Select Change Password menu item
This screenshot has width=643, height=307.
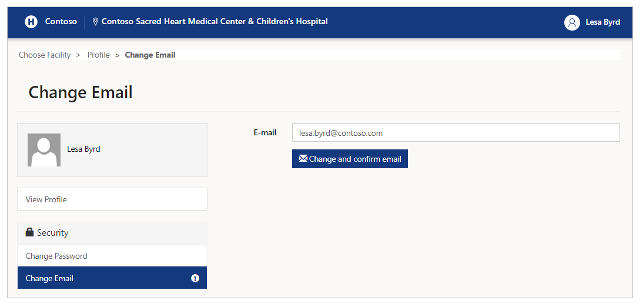click(112, 256)
